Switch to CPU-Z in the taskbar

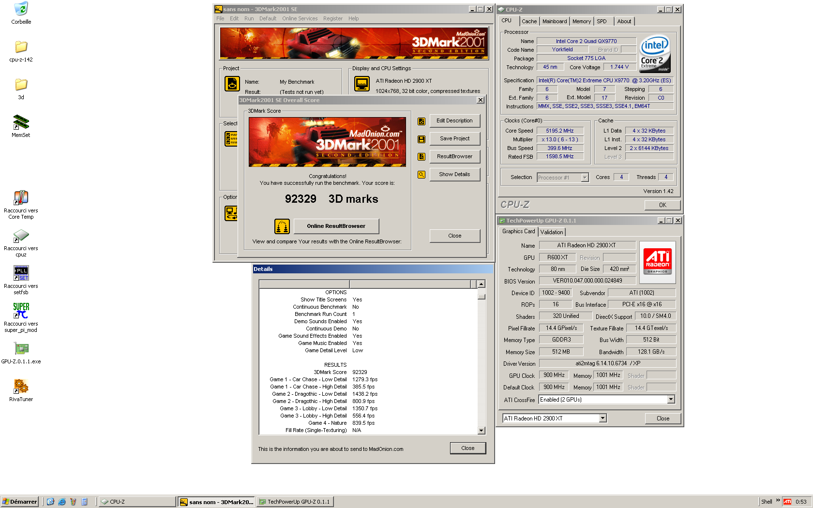pyautogui.click(x=137, y=502)
